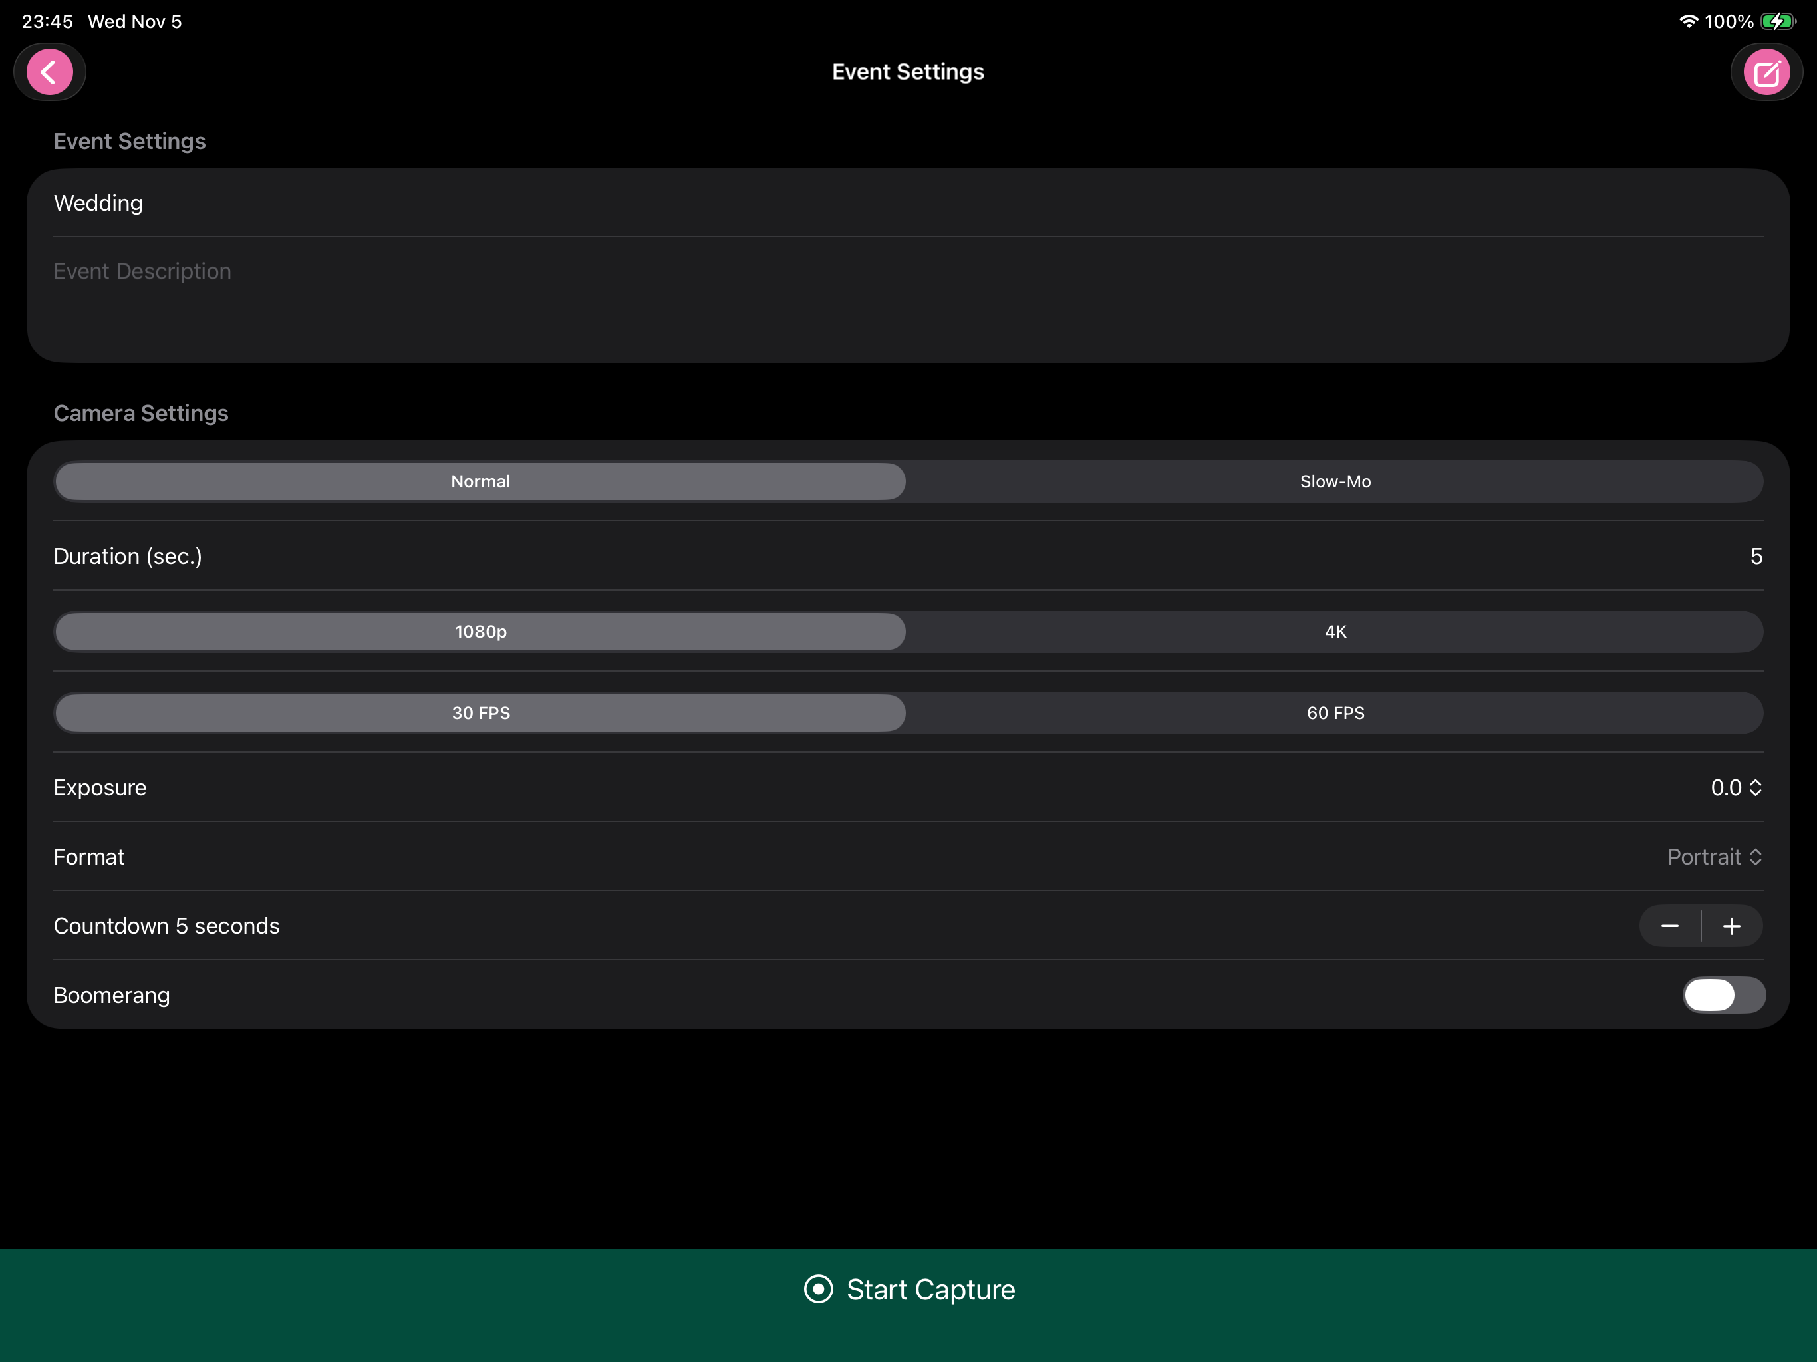Viewport: 1817px width, 1362px height.
Task: Tap the Format label
Action: pos(88,857)
